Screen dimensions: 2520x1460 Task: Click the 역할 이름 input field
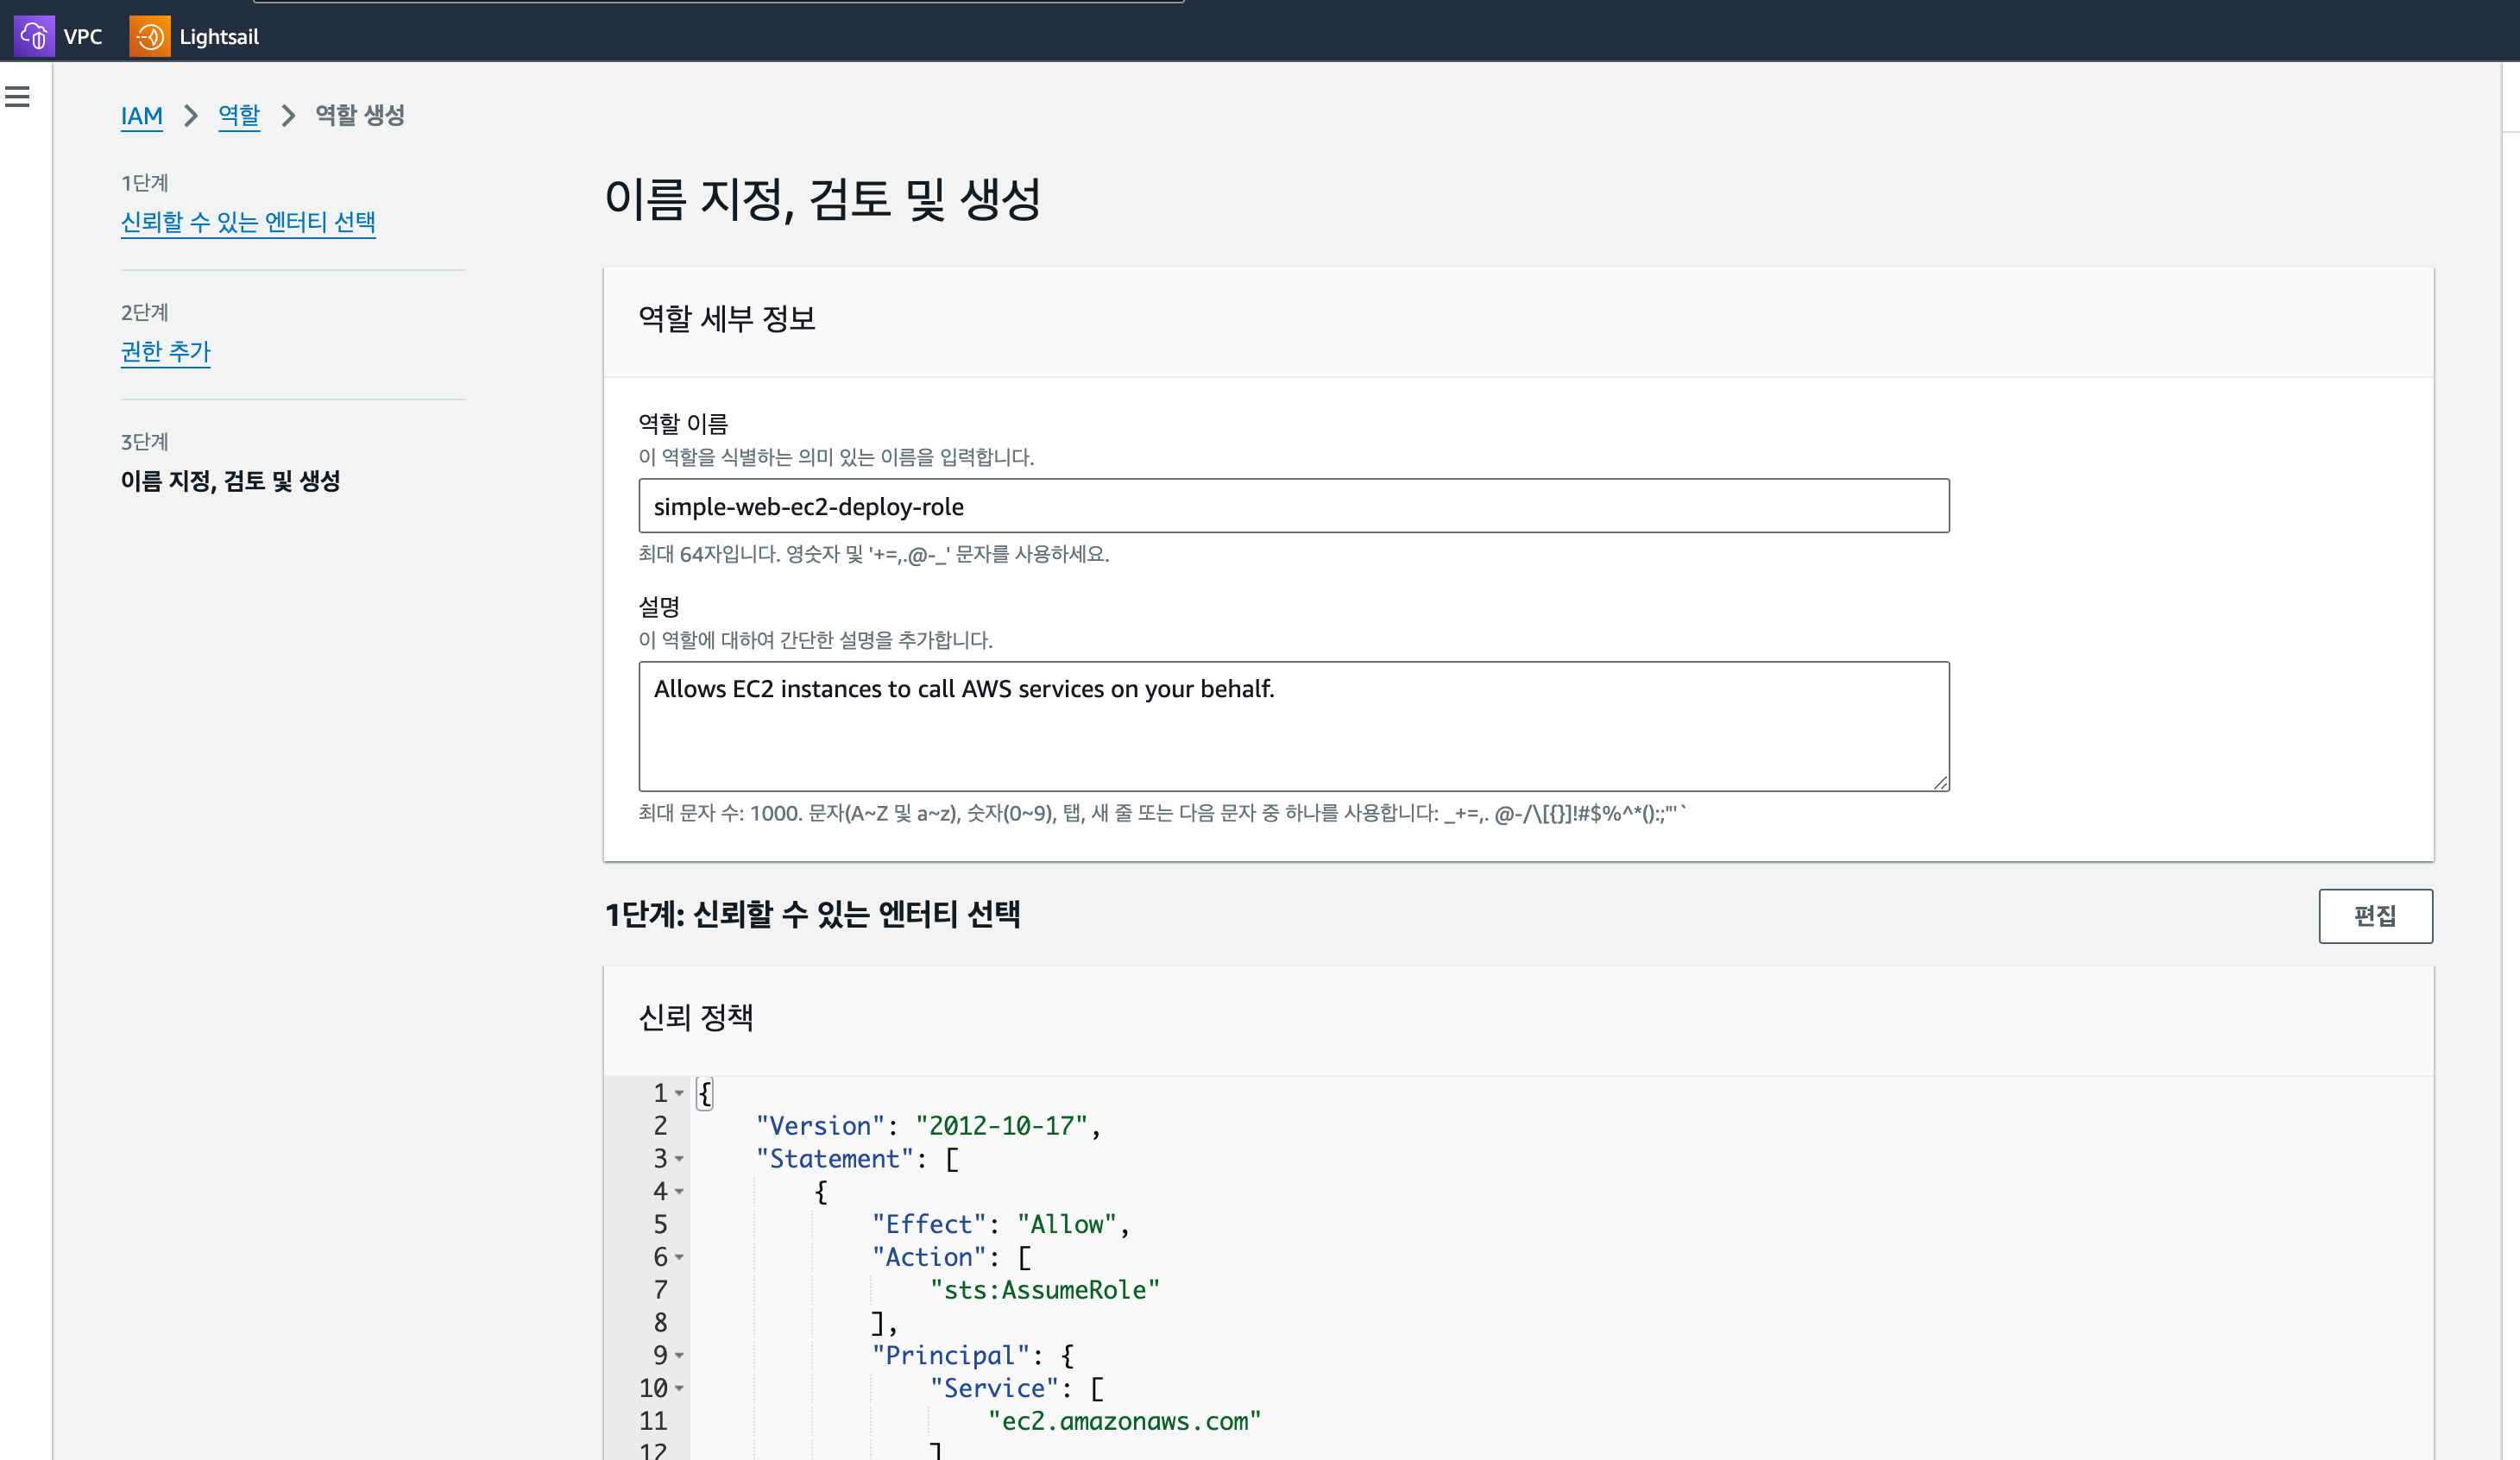pyautogui.click(x=1293, y=506)
